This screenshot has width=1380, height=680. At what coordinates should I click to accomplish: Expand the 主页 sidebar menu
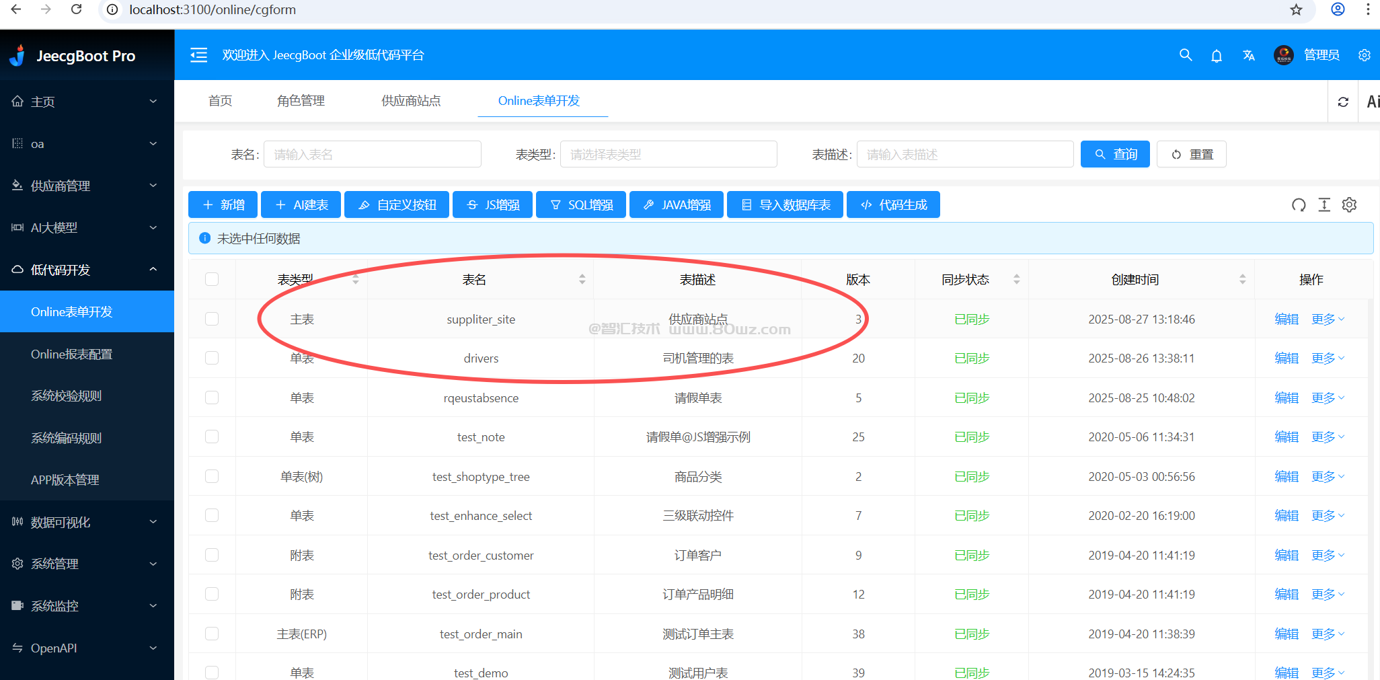pyautogui.click(x=87, y=102)
